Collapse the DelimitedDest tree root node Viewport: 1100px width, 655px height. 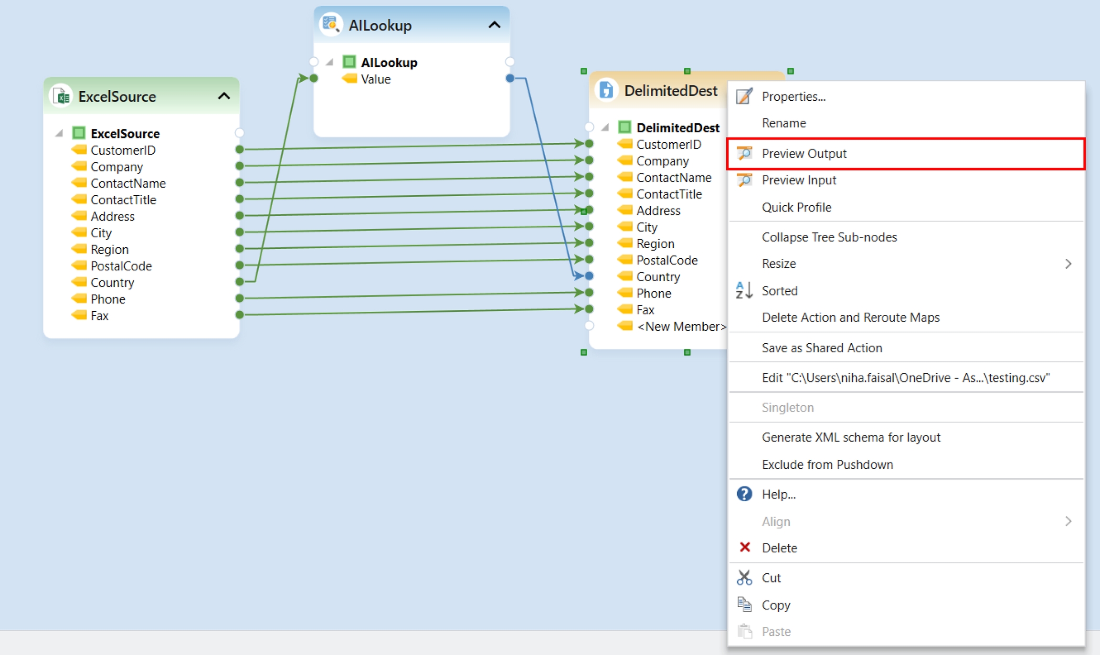point(605,127)
